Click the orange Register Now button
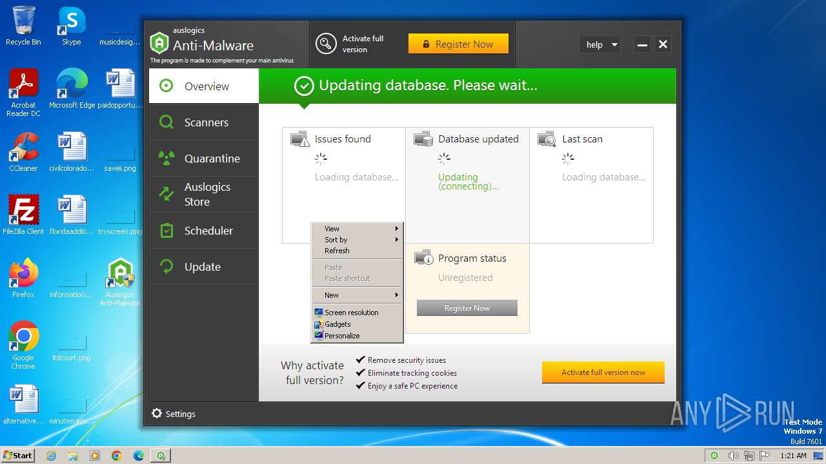The height and width of the screenshot is (464, 826). click(x=458, y=44)
